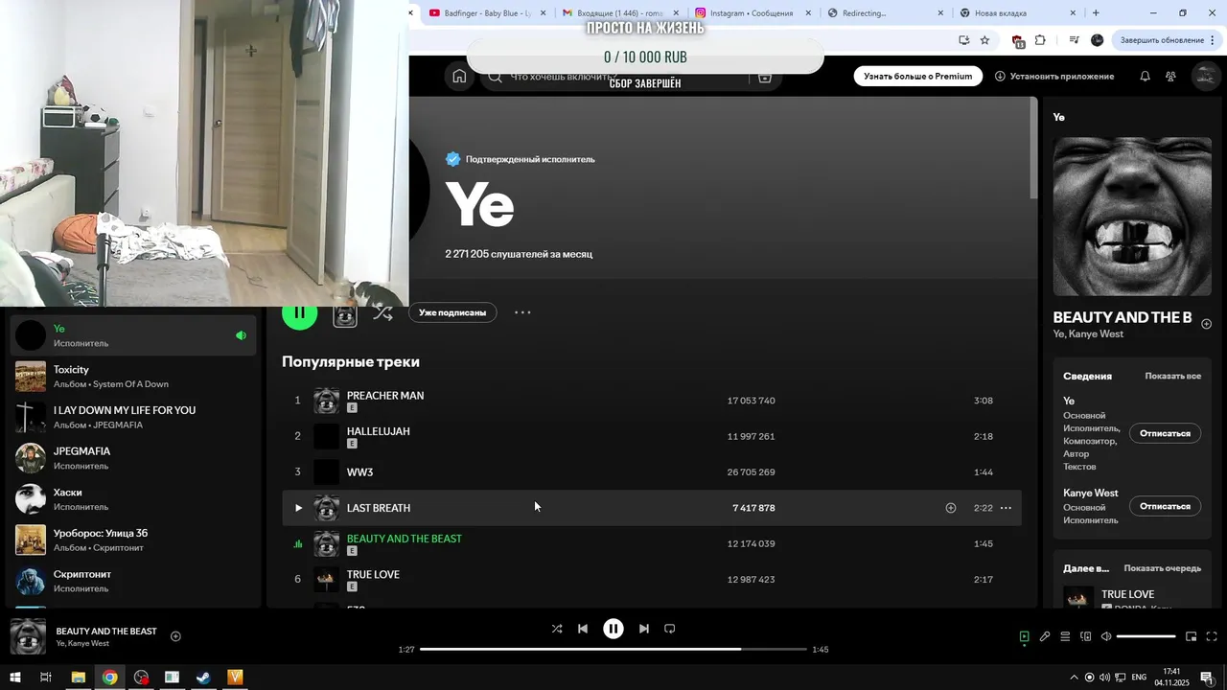Open now-playing cover art in bottom bar
This screenshot has width=1227, height=690.
click(x=28, y=636)
